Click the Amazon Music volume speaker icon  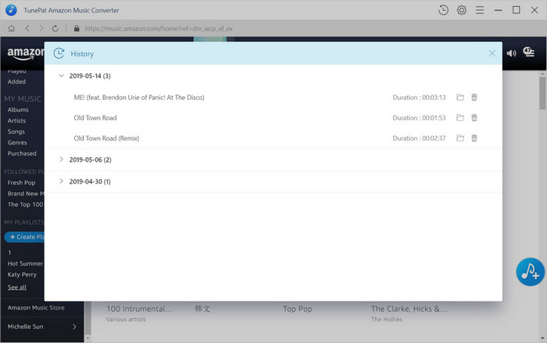pyautogui.click(x=511, y=53)
